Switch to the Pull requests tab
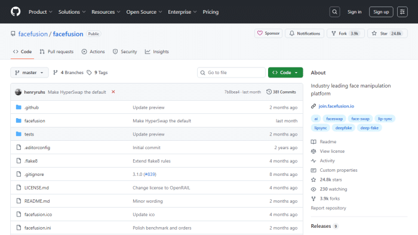The image size is (418, 235). point(57,52)
